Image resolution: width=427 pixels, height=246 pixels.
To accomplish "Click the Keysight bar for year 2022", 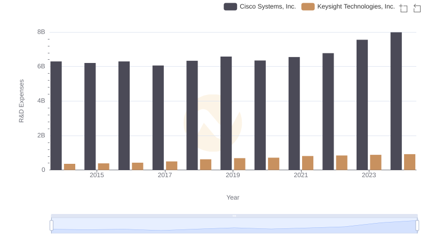I will tap(342, 163).
